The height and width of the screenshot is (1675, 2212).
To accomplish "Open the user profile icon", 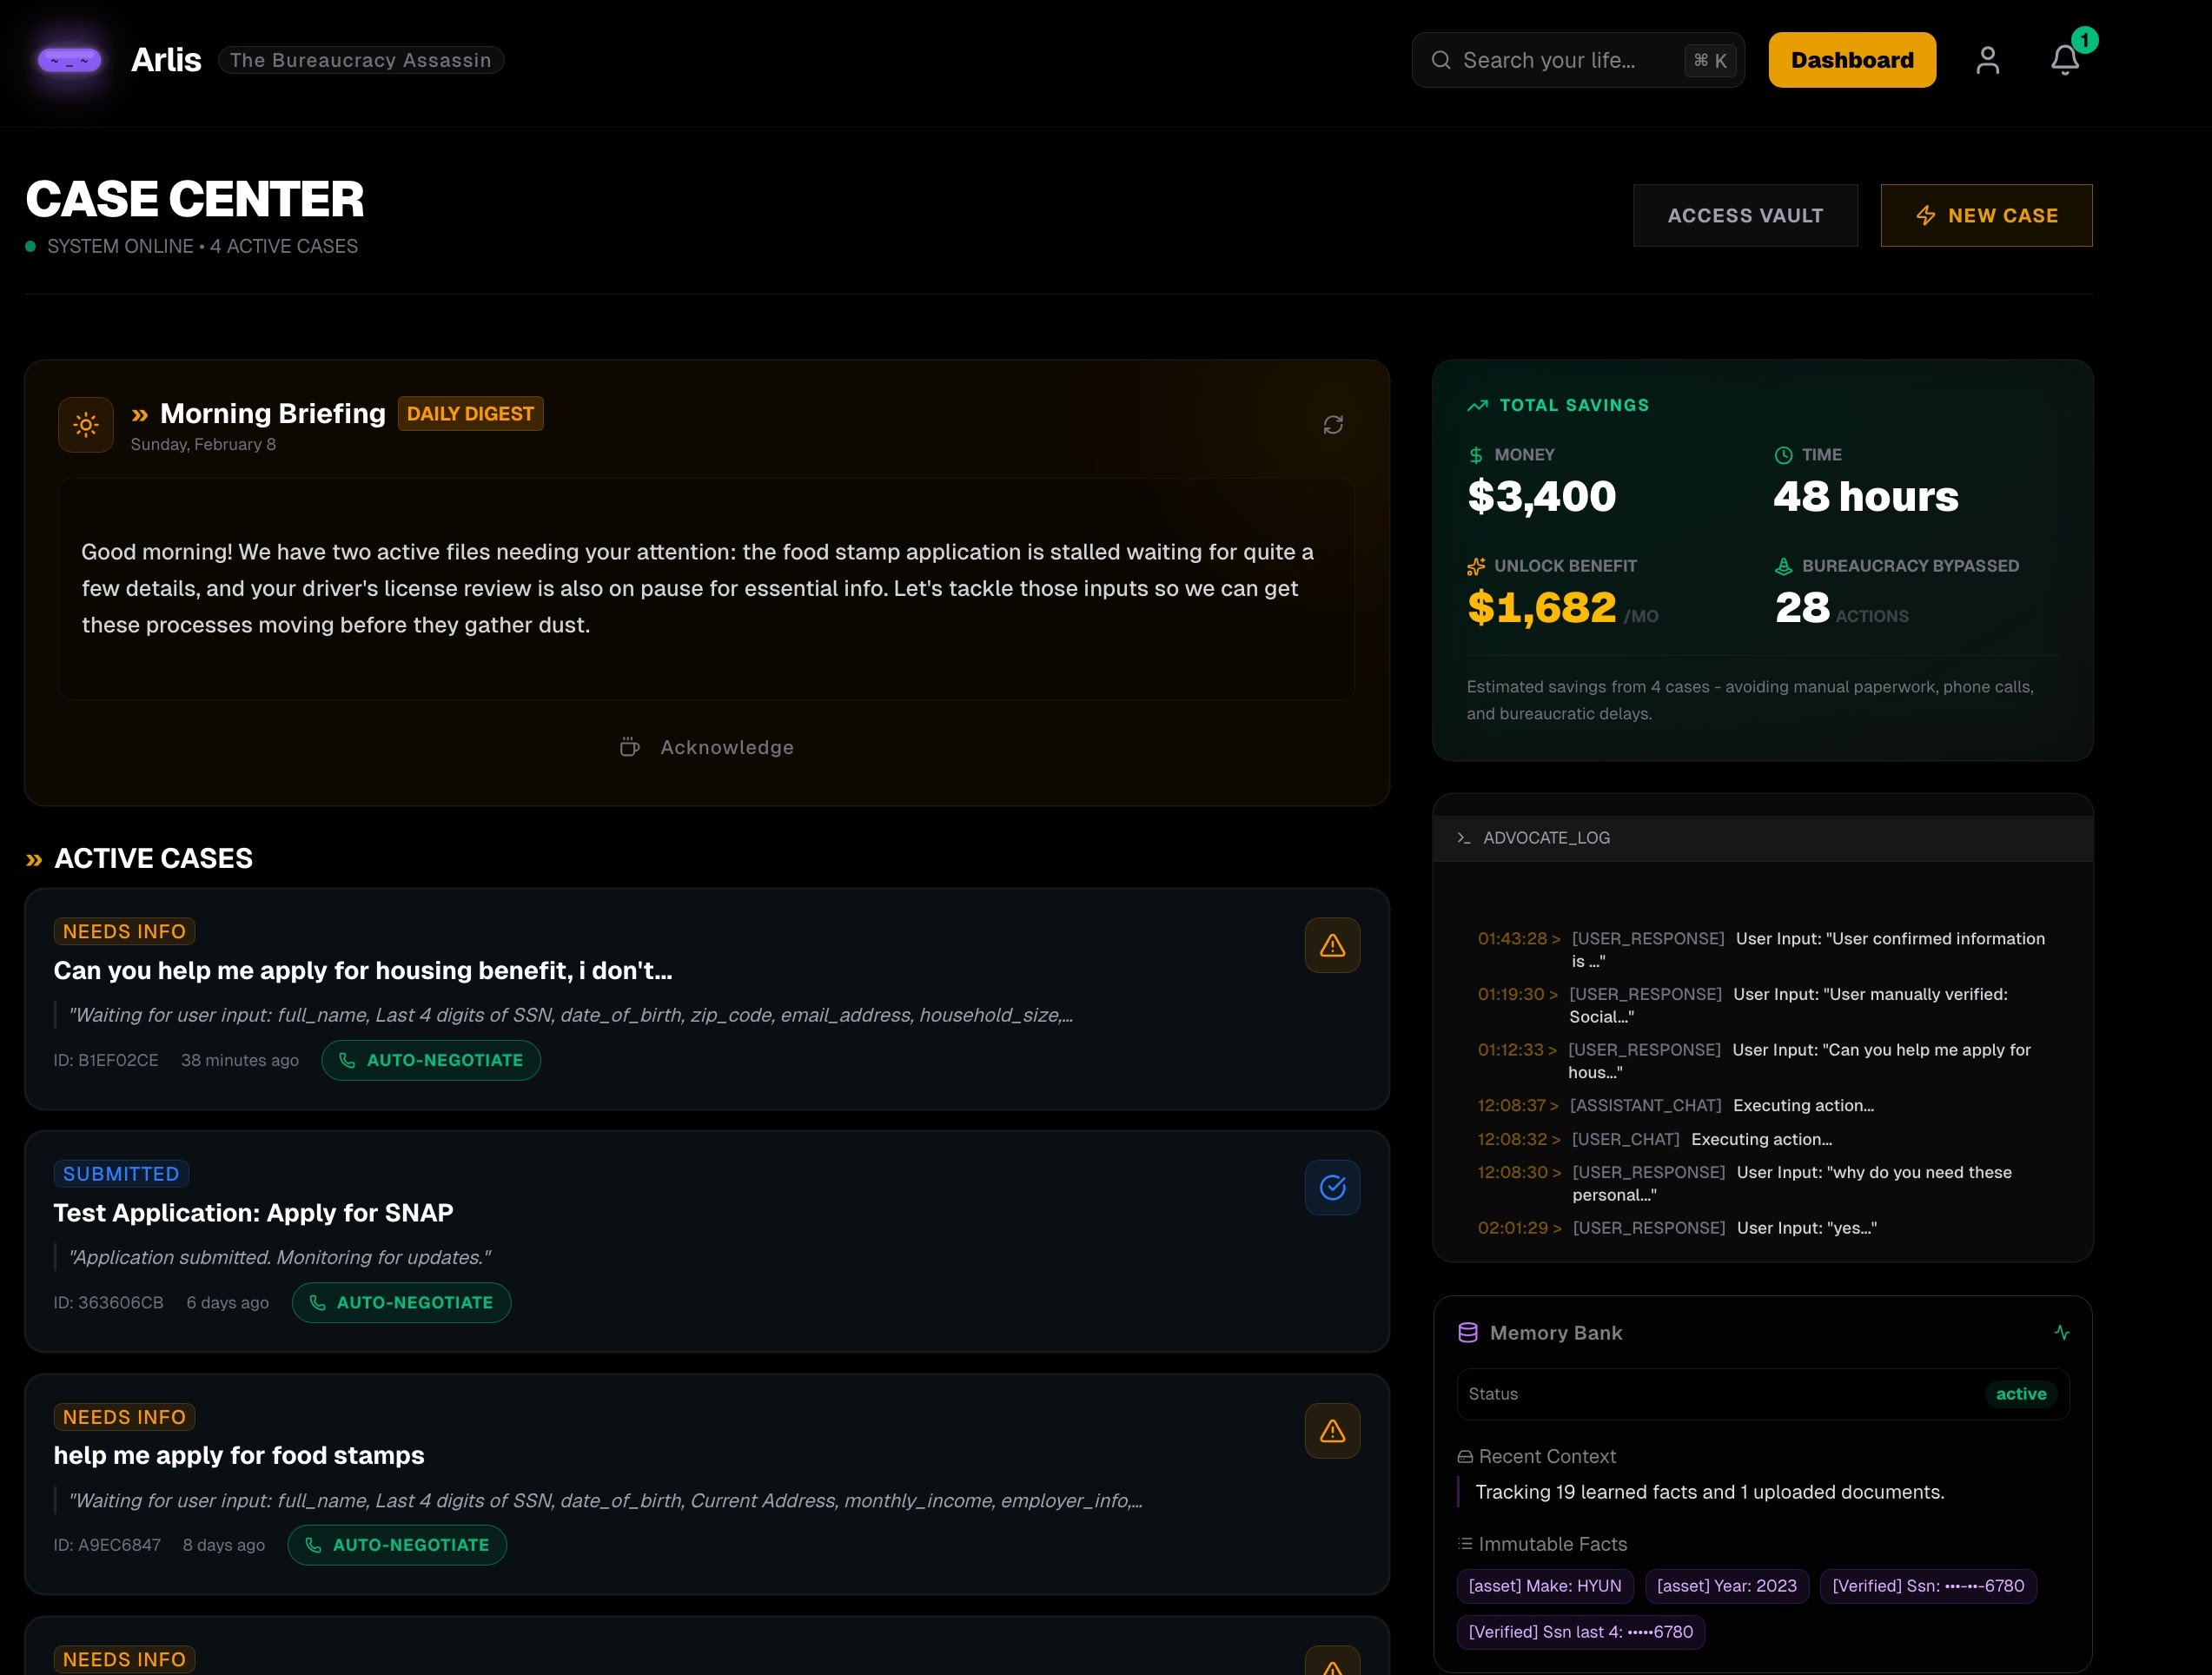I will coord(1987,60).
